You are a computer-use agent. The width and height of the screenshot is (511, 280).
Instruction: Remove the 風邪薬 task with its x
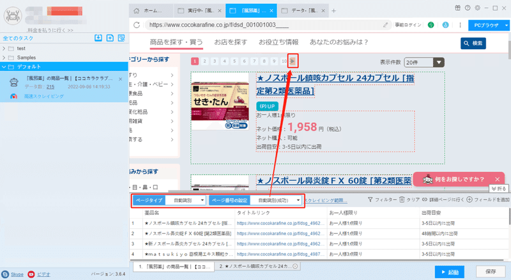click(x=121, y=79)
